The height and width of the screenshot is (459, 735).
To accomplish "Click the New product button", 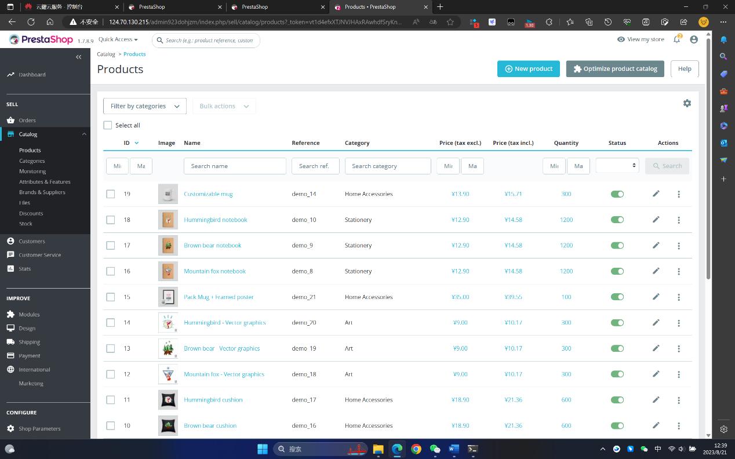I will 528,68.
